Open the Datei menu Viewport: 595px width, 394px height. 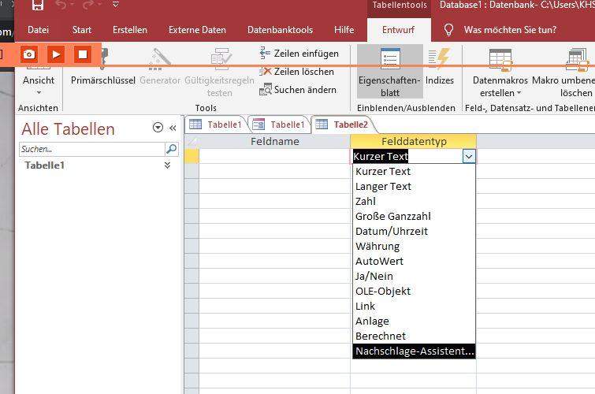(x=39, y=30)
